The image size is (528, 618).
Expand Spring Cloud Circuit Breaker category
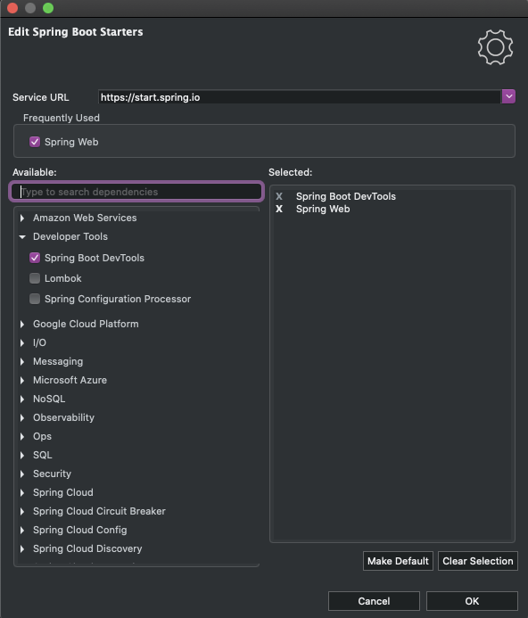22,511
